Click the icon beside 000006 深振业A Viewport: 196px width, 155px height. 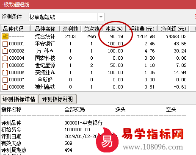[x=5, y=72]
